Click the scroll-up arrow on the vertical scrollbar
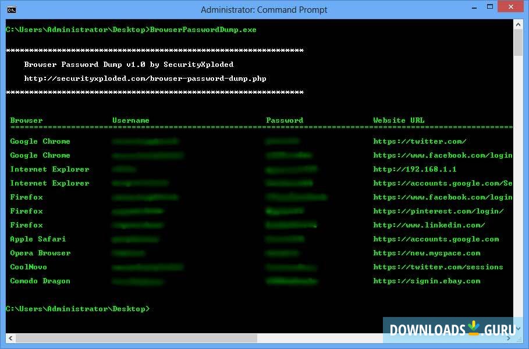This screenshot has height=349, width=529. tap(517, 24)
